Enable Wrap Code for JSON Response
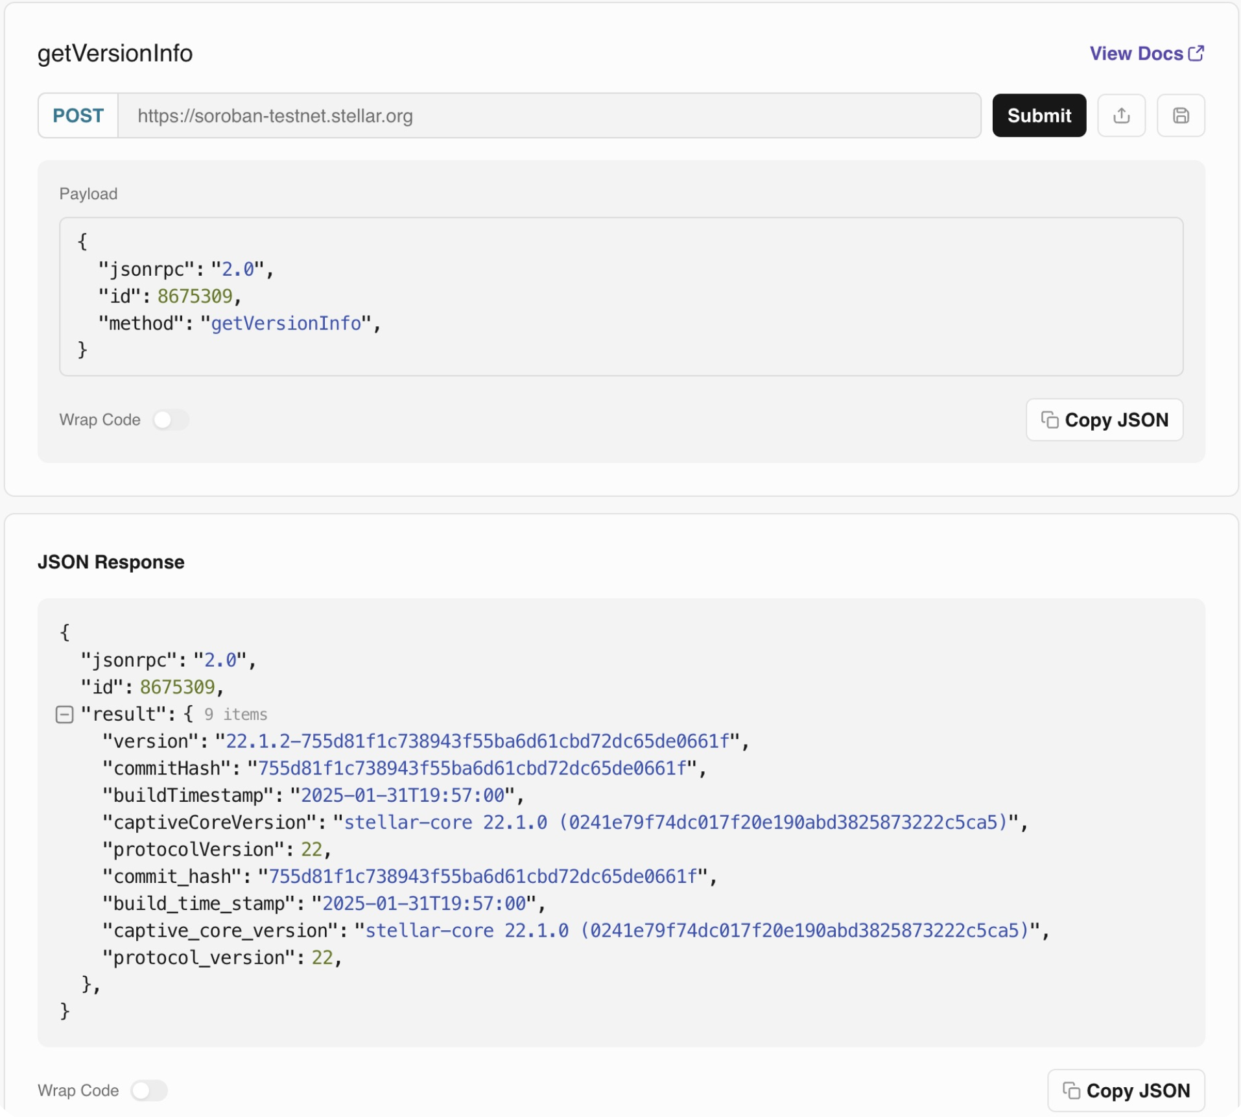This screenshot has height=1117, width=1241. (x=149, y=1090)
